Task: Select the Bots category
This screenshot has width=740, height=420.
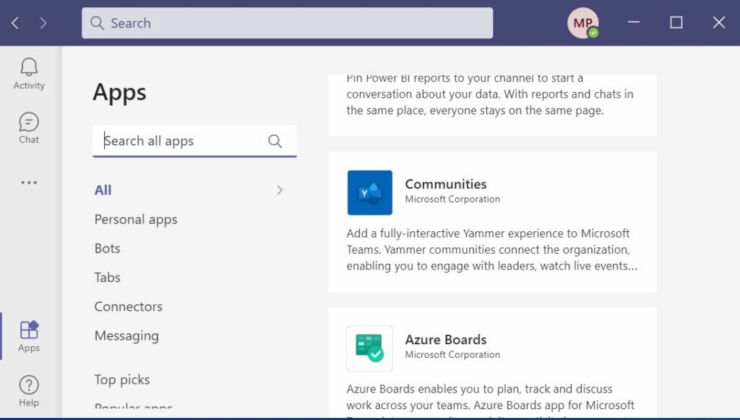Action: [107, 248]
